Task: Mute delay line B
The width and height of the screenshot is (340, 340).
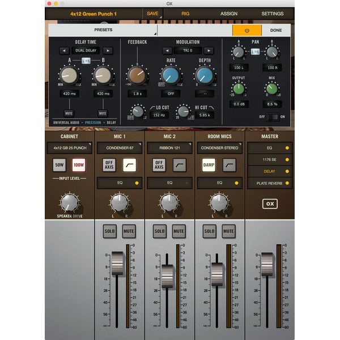Action: pos(103,113)
